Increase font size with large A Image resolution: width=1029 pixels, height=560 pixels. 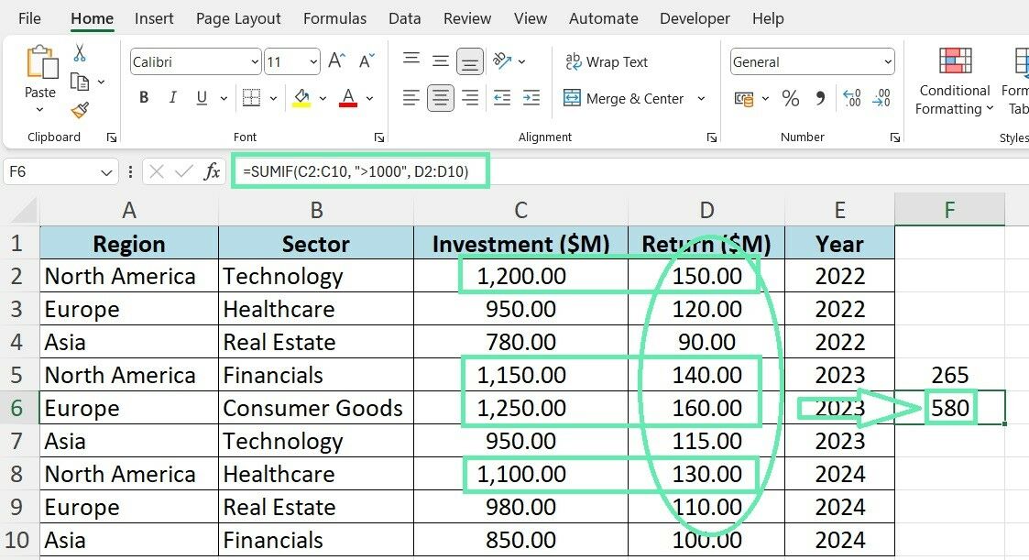[x=336, y=61]
